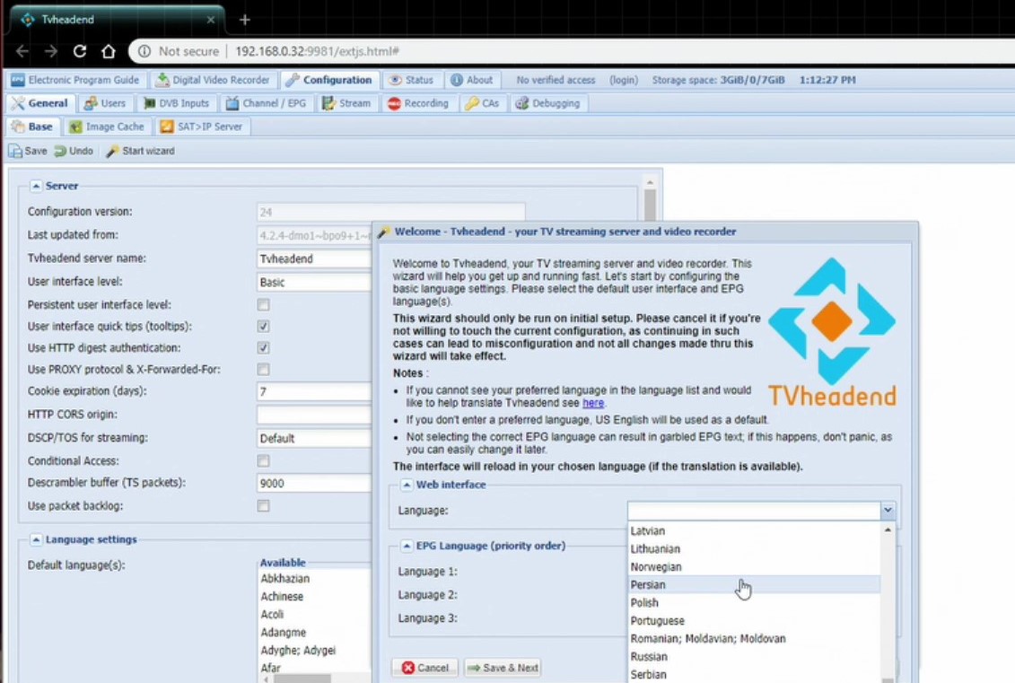Click the Not secure site info icon
The image size is (1015, 683).
(144, 51)
